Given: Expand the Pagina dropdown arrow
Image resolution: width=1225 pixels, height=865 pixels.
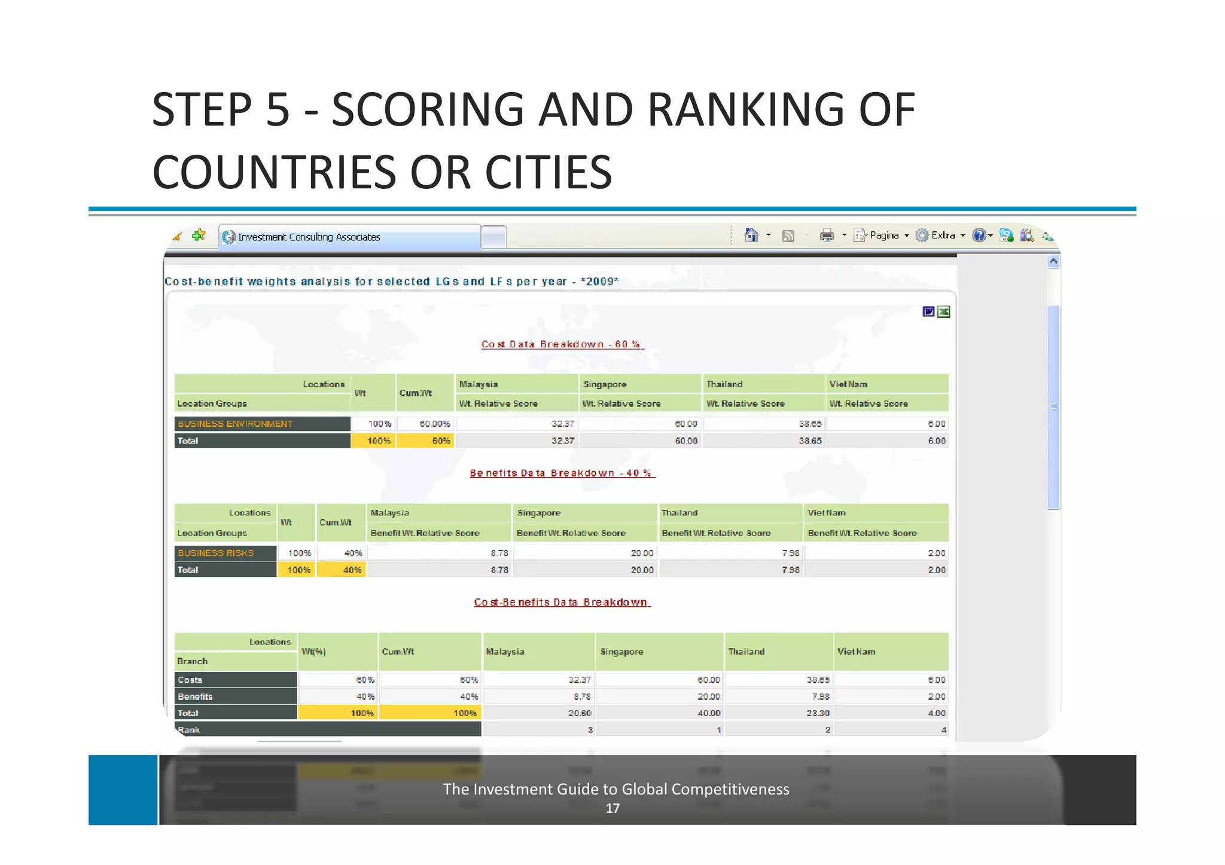Looking at the screenshot, I should point(907,236).
